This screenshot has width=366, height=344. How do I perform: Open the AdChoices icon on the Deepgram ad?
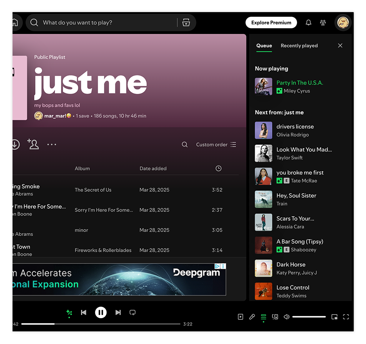click(x=218, y=266)
